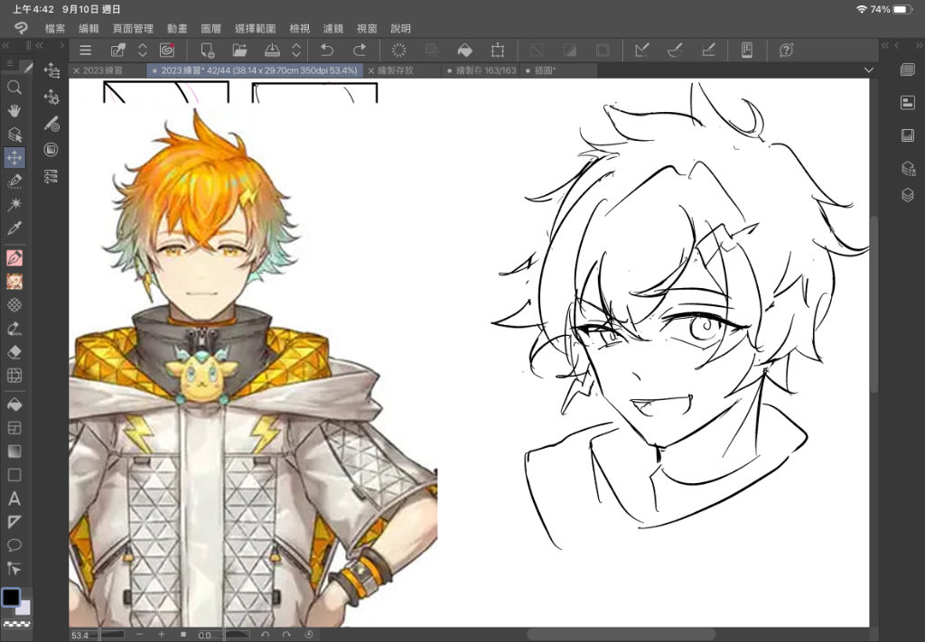Select the Move Layer tool
This screenshot has height=642, width=925.
(x=14, y=157)
